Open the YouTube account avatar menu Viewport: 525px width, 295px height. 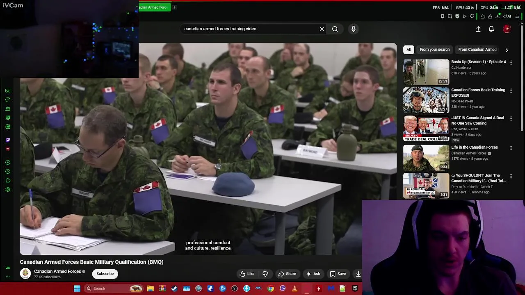[507, 29]
